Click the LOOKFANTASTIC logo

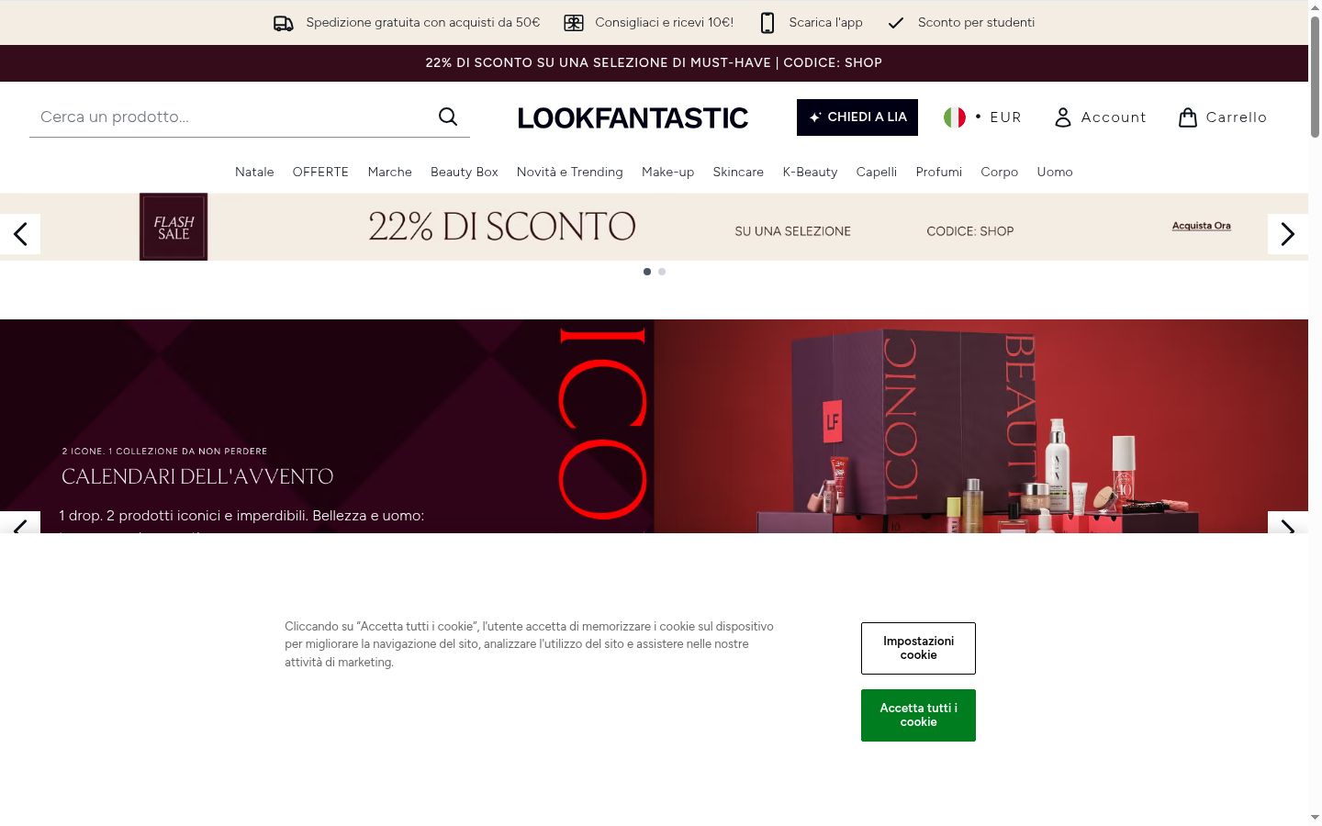click(633, 117)
